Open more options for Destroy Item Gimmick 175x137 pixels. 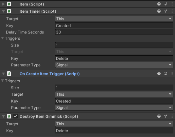click(x=172, y=116)
